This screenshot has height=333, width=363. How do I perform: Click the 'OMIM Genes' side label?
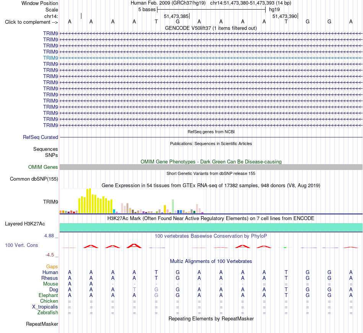(x=43, y=167)
